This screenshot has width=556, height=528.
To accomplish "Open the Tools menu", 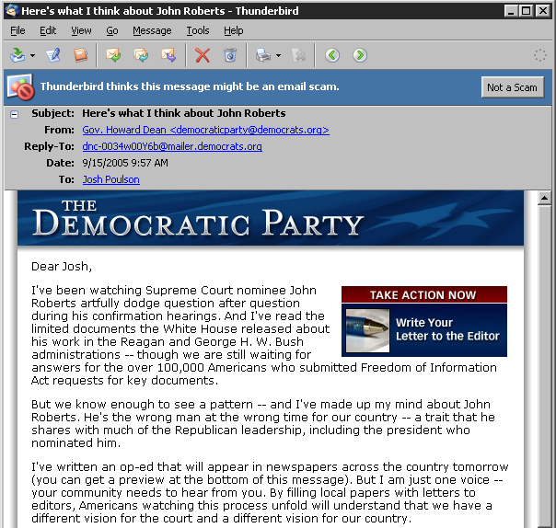I will (198, 31).
